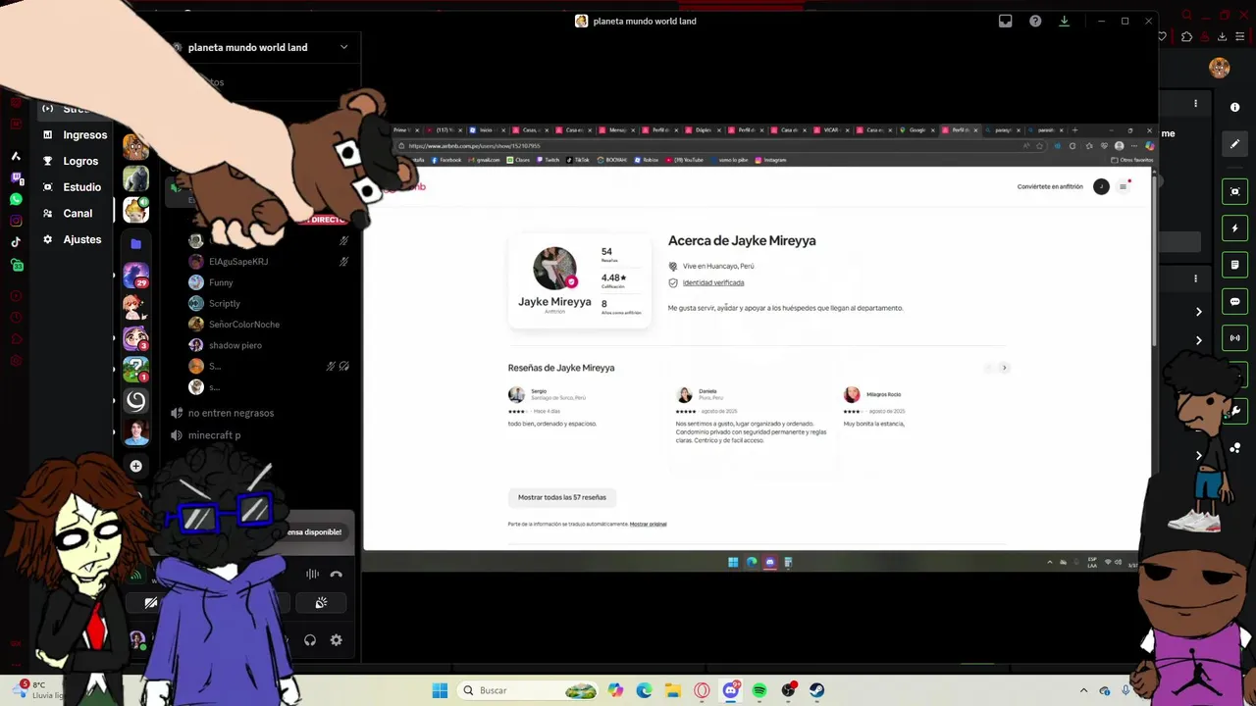Open Airbnb hamburger menu button
The image size is (1256, 706).
click(1123, 186)
